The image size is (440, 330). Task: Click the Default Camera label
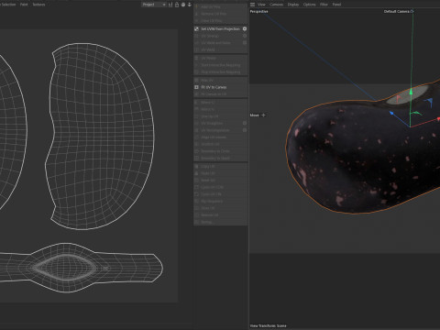click(x=396, y=11)
